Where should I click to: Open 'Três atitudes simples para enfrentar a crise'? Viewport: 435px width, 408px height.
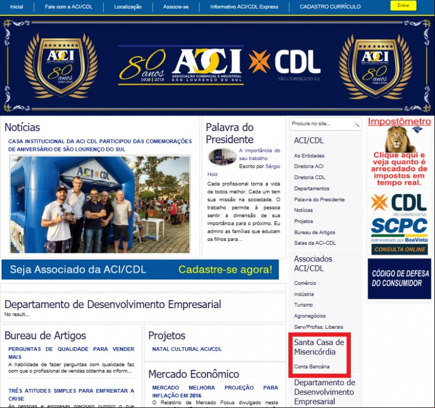pos(71,394)
